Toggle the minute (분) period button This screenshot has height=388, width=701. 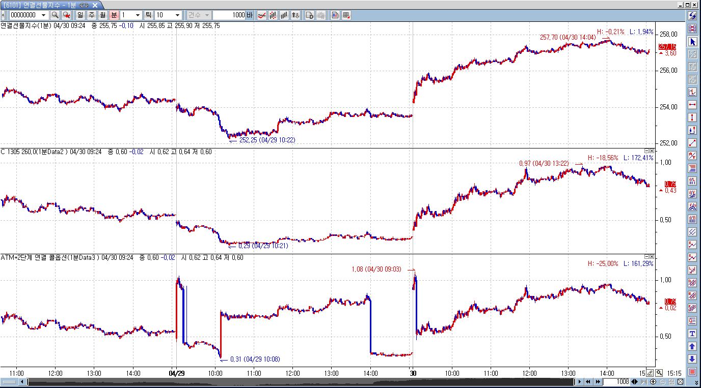pos(114,15)
